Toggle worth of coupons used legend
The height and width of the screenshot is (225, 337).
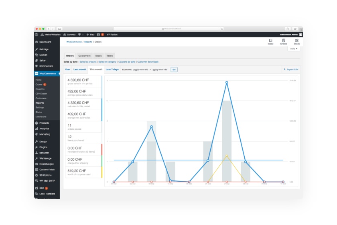tap(83, 172)
